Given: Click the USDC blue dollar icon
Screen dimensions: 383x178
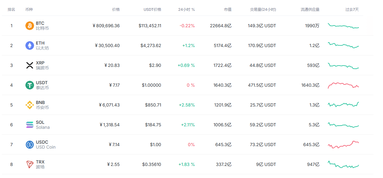Looking at the screenshot, I should tap(30, 145).
